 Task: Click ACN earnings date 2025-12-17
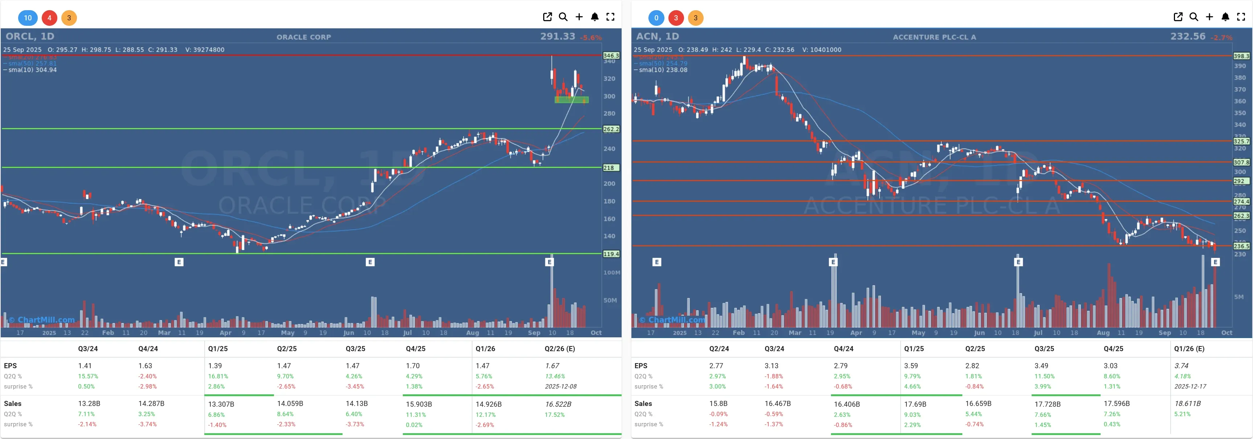tap(1190, 386)
